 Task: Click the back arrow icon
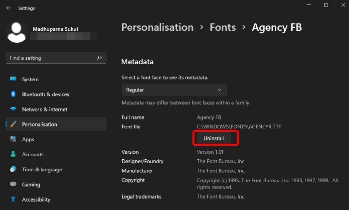coord(8,8)
